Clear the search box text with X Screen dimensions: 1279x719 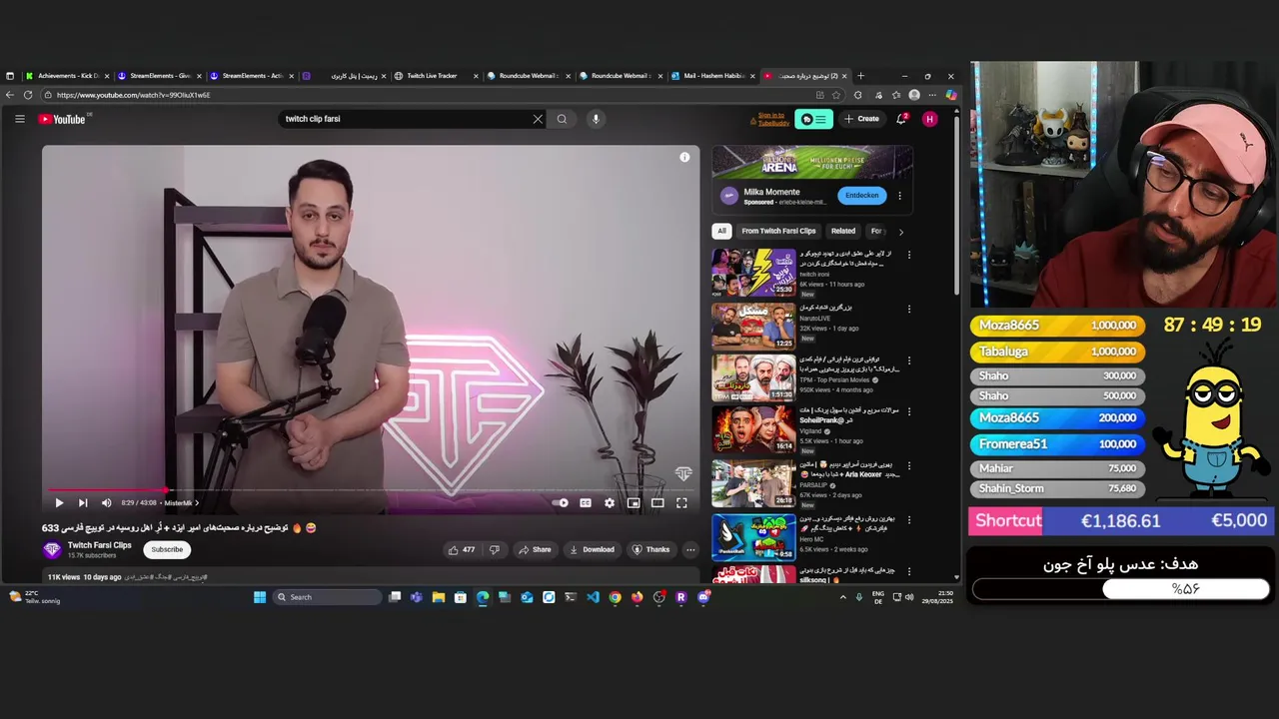pyautogui.click(x=538, y=119)
